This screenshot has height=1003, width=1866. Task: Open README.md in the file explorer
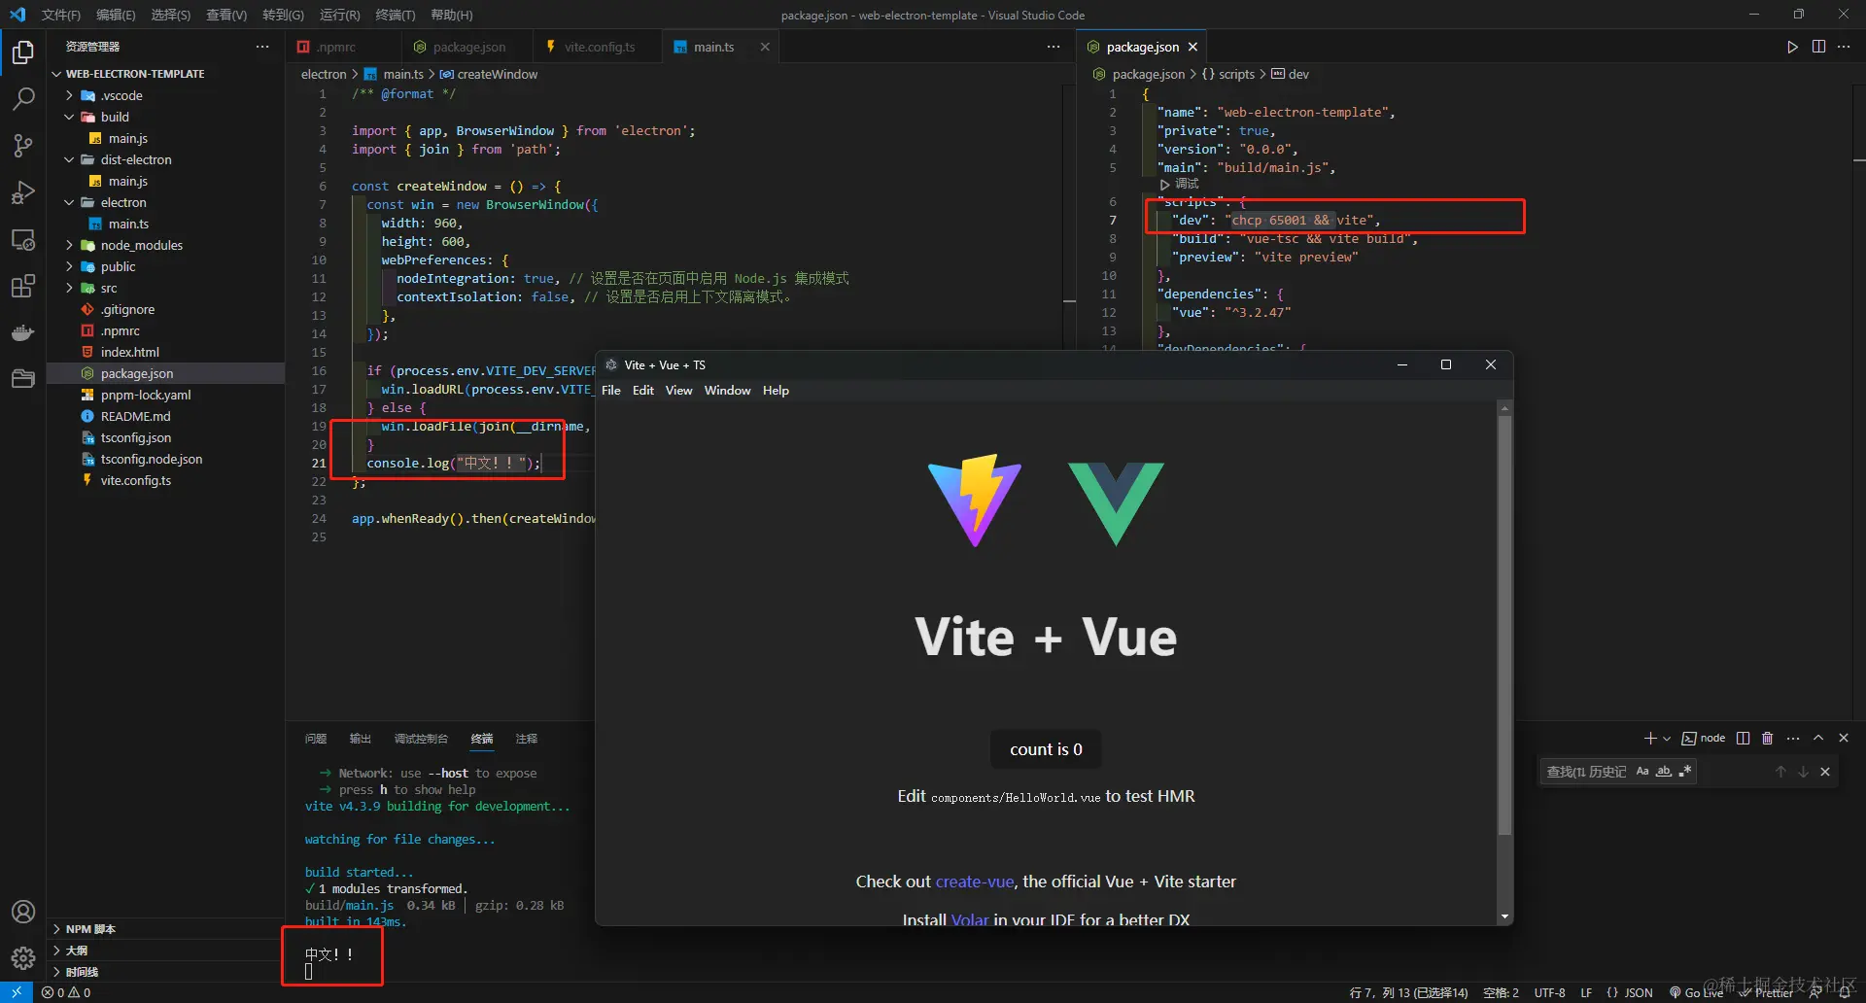pyautogui.click(x=135, y=416)
